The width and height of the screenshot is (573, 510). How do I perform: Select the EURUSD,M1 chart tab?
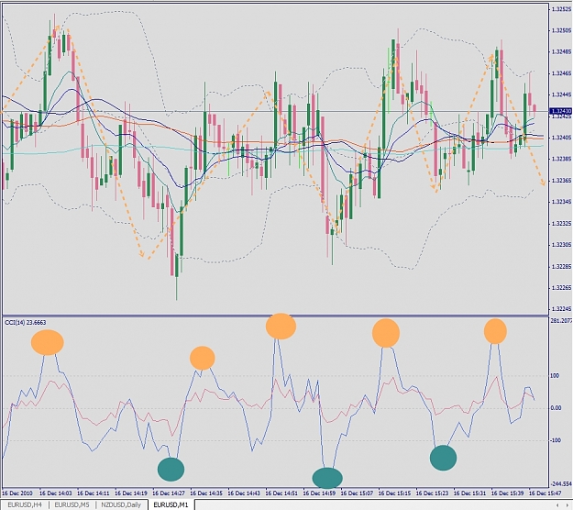(171, 504)
